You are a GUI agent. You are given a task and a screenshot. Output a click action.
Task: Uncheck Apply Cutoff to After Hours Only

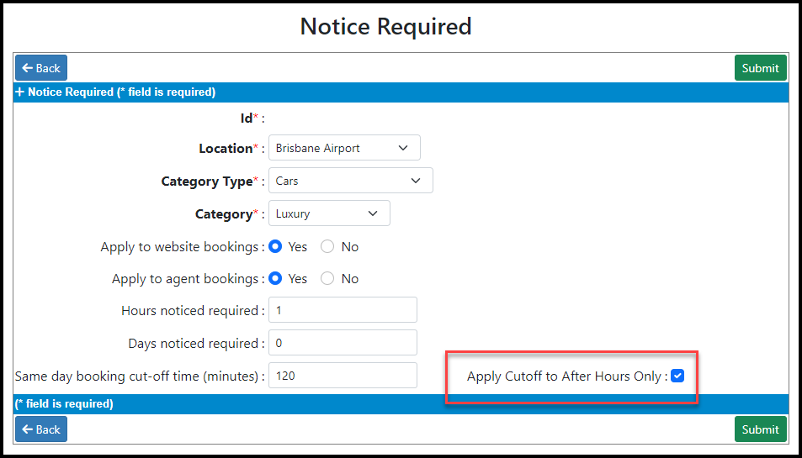click(677, 376)
